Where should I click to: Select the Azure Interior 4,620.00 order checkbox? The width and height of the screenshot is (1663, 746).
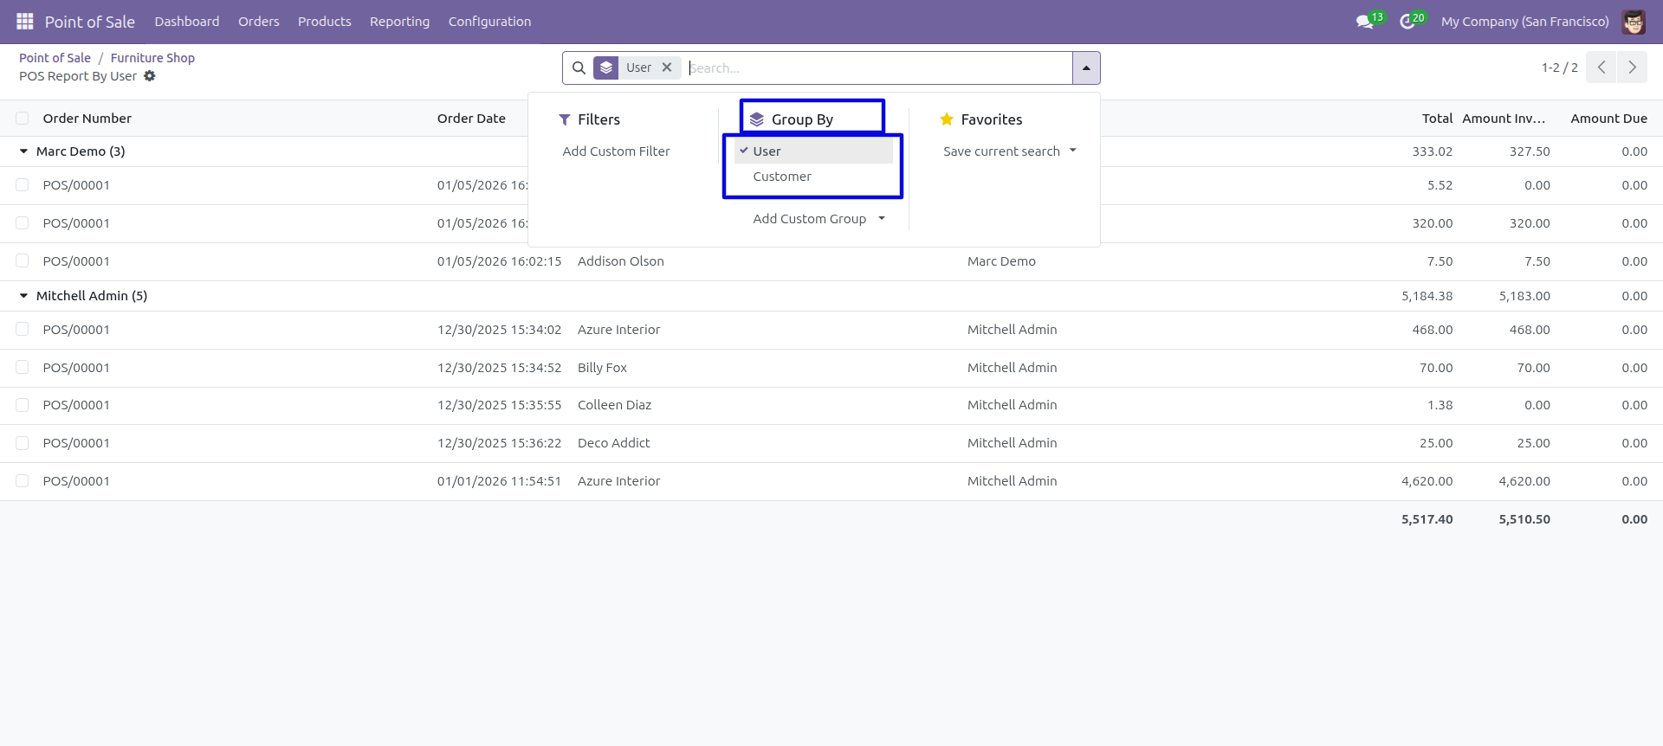pos(23,481)
